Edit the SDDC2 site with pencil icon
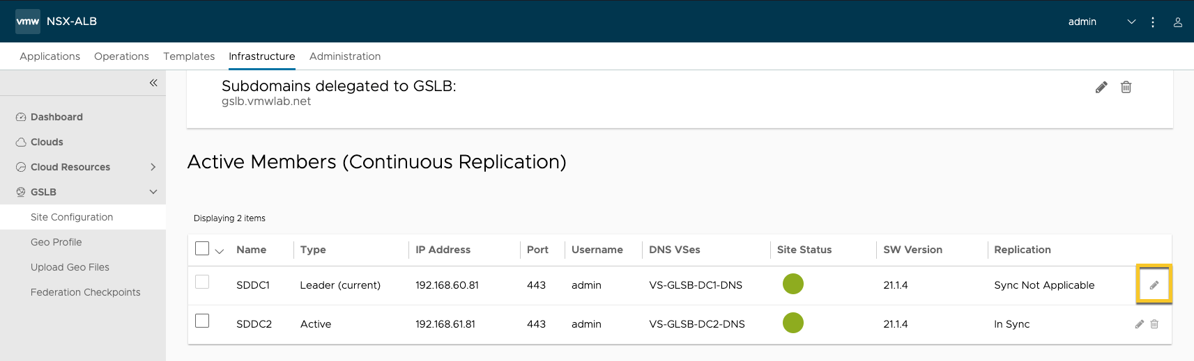 pos(1140,324)
